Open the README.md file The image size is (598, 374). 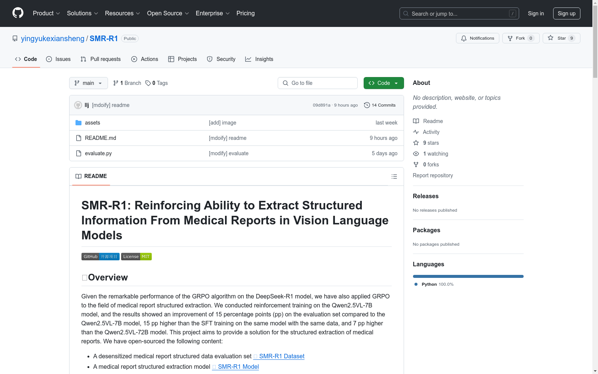[101, 138]
